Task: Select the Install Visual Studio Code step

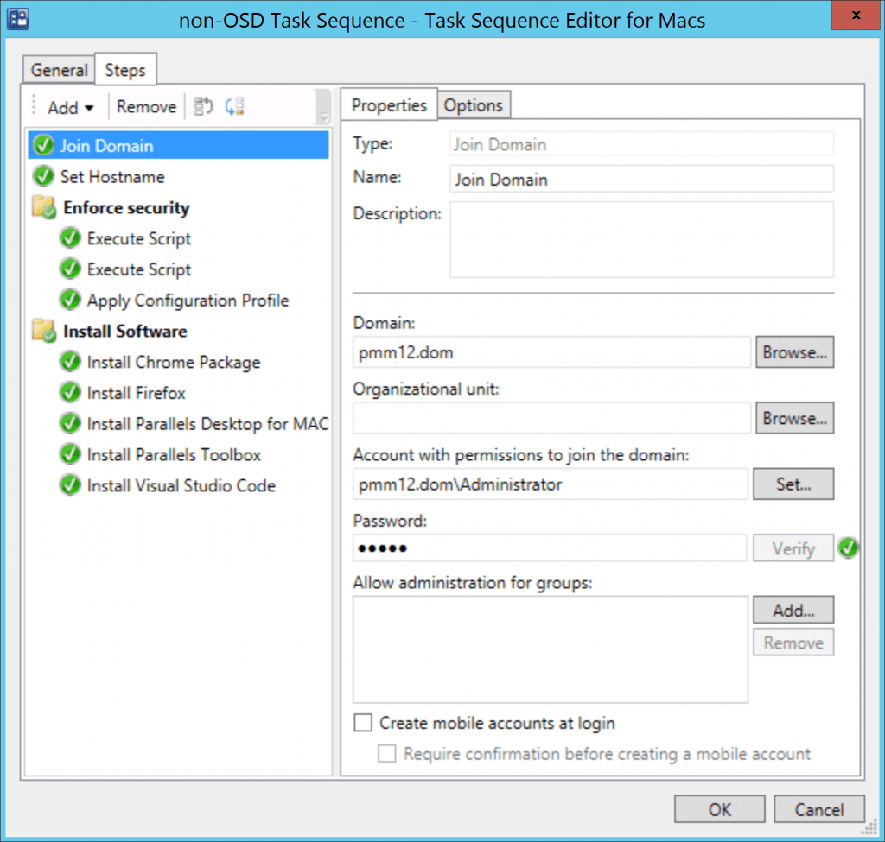Action: click(x=181, y=485)
